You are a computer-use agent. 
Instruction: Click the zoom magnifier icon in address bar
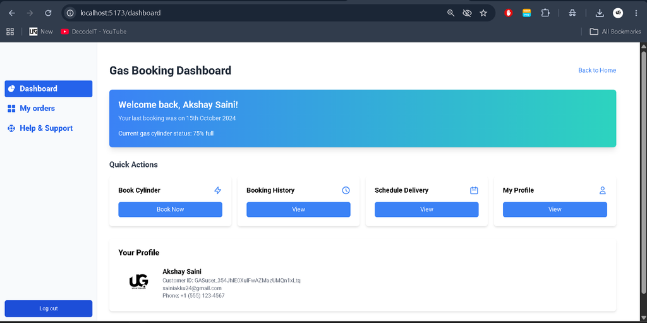pyautogui.click(x=451, y=13)
